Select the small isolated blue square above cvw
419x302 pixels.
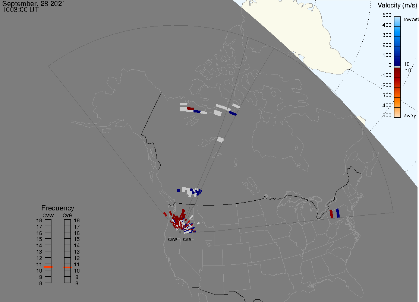pos(179,190)
